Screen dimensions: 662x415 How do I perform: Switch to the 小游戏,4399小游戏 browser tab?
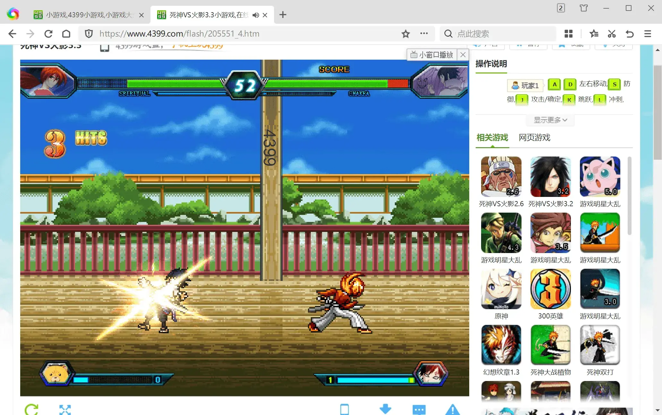click(89, 15)
